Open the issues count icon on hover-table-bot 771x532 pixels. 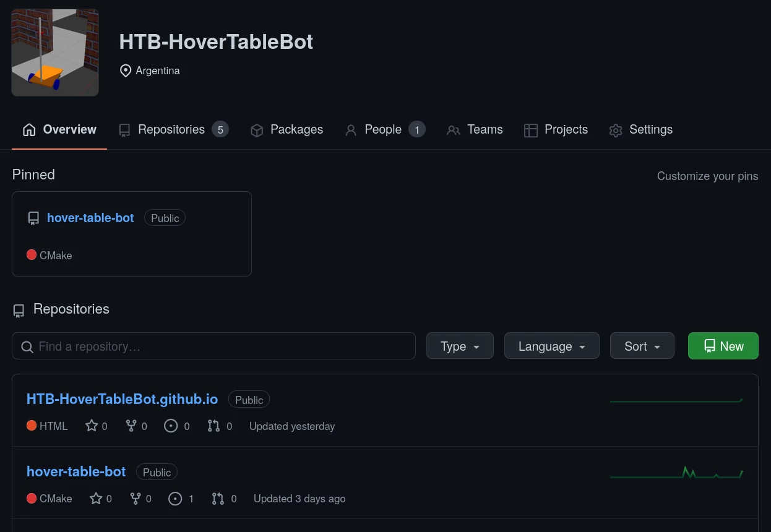175,499
